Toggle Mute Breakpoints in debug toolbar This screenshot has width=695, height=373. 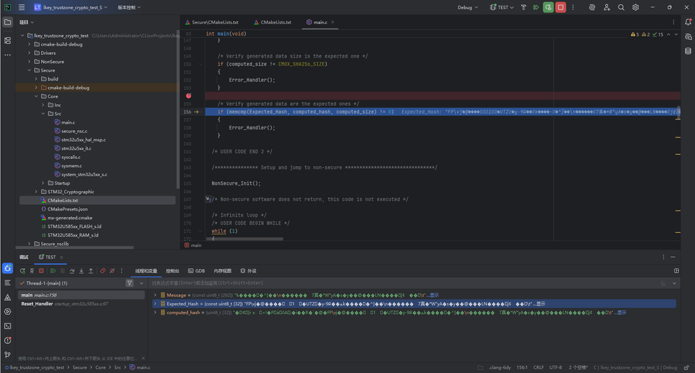point(112,271)
